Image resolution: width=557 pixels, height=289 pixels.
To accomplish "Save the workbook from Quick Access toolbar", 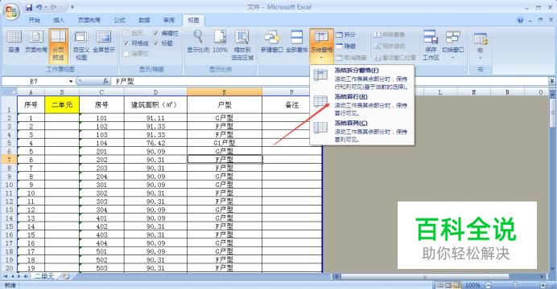I will [x=29, y=7].
